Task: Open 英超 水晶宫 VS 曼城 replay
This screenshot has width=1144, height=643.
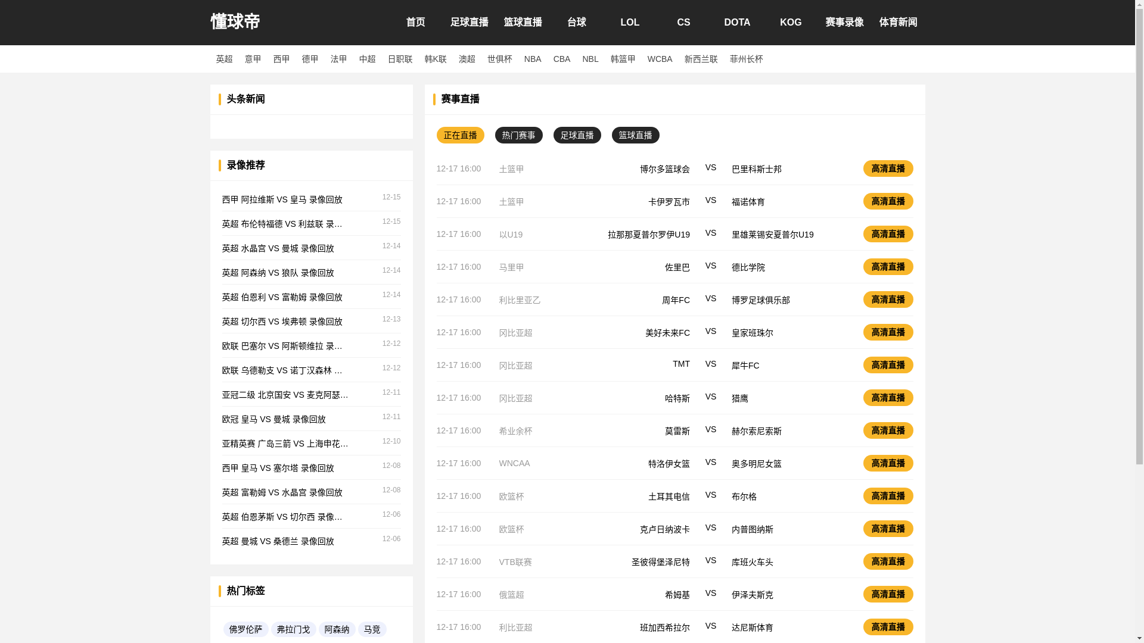Action: click(278, 248)
